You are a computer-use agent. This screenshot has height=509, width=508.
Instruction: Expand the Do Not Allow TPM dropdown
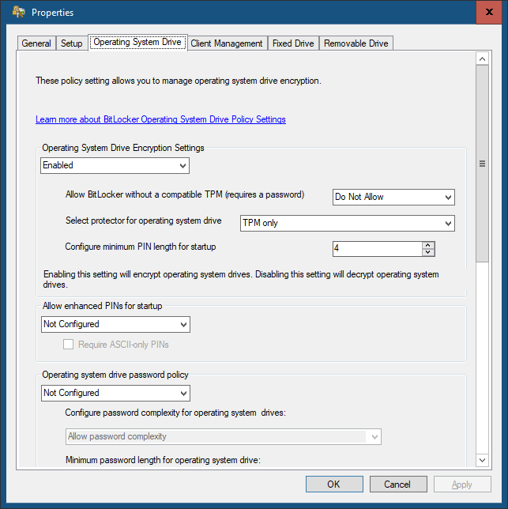pos(393,197)
